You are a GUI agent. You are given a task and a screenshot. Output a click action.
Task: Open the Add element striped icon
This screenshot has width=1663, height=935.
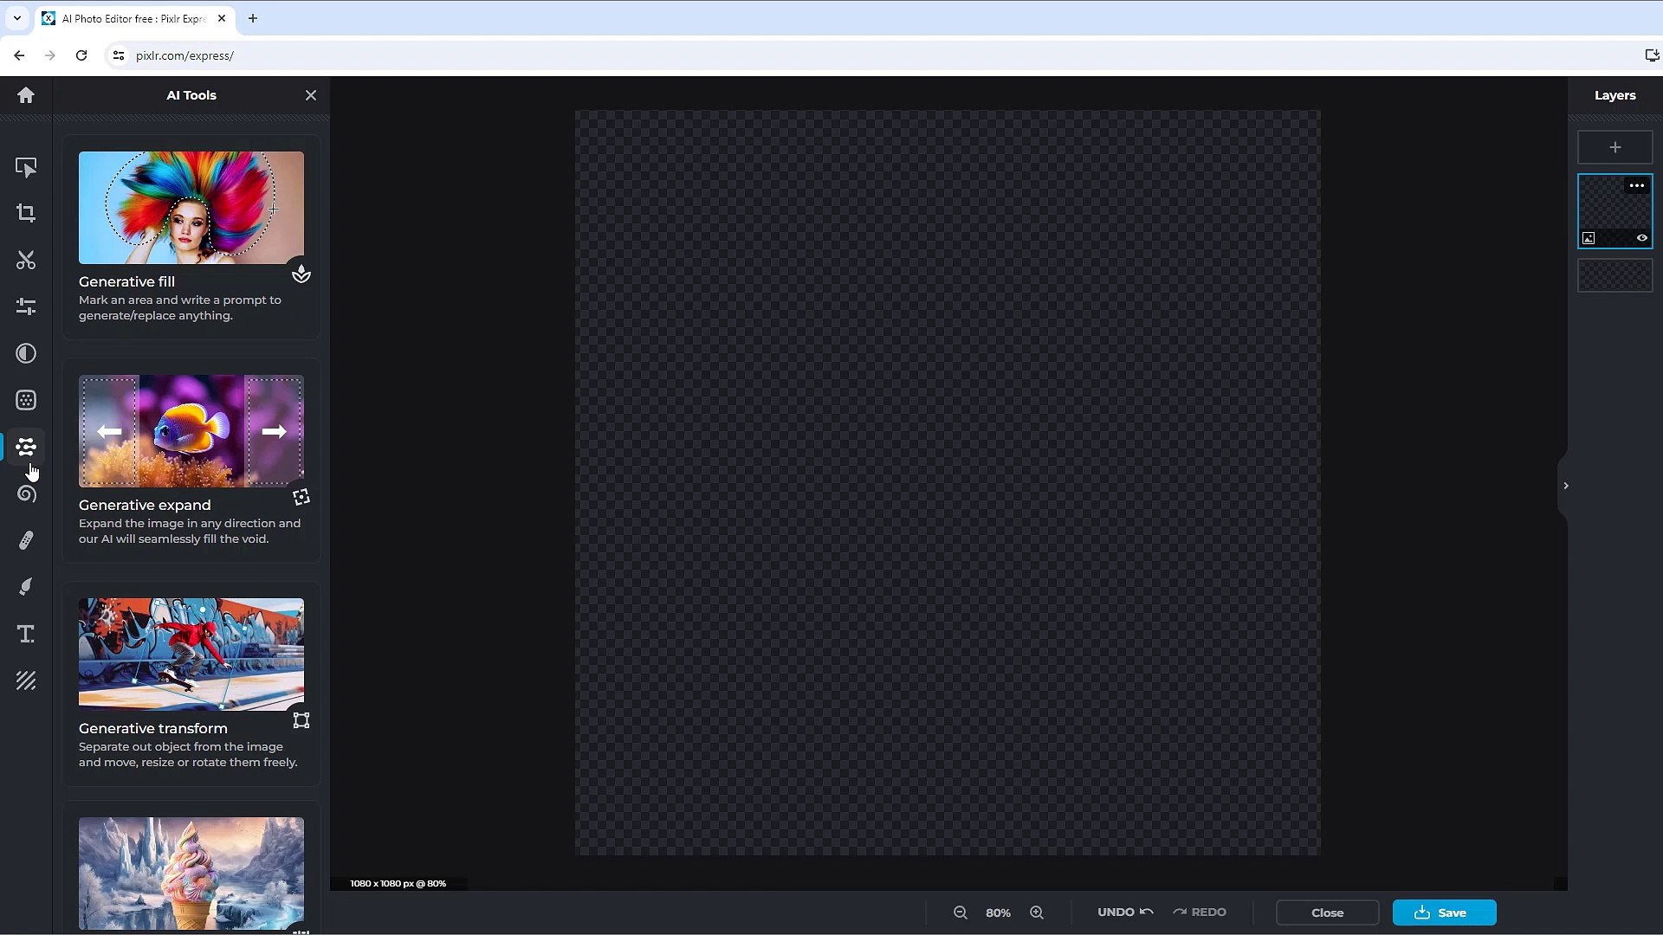pos(26,680)
